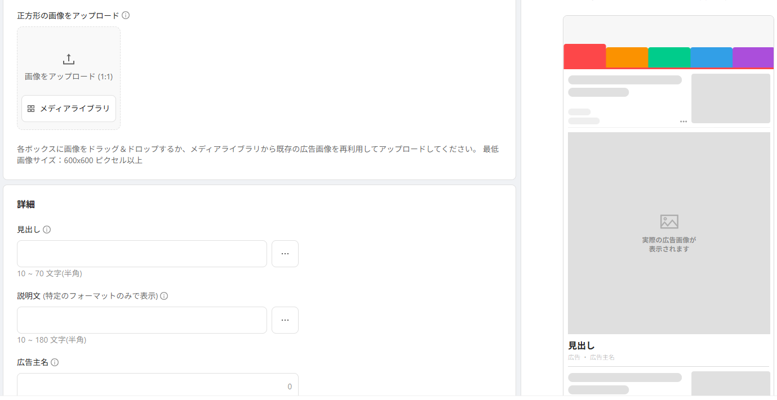Click the 広告・広告主名 label in preview
Viewport: 777px width, 400px height.
tap(592, 358)
